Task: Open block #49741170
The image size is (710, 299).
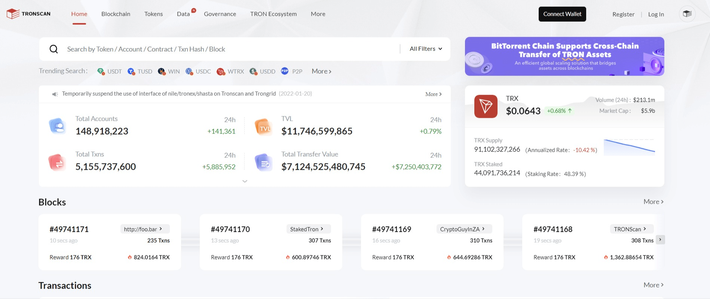Action: tap(230, 229)
